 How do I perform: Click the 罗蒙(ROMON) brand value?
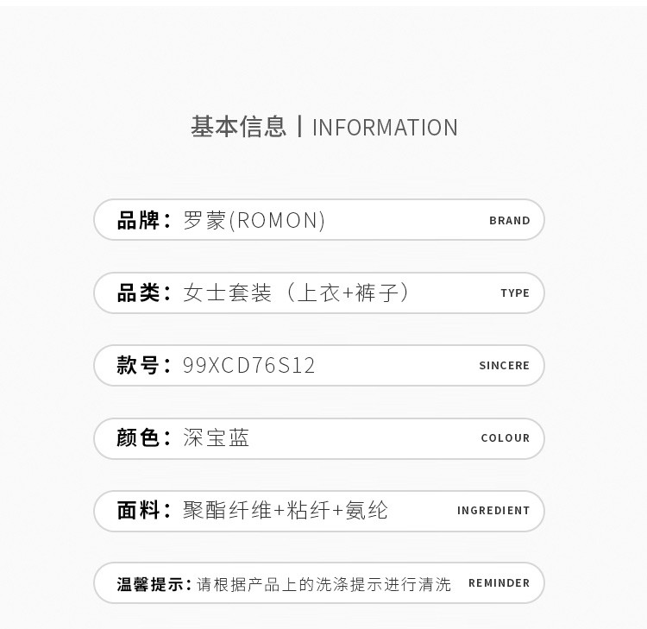pyautogui.click(x=254, y=220)
